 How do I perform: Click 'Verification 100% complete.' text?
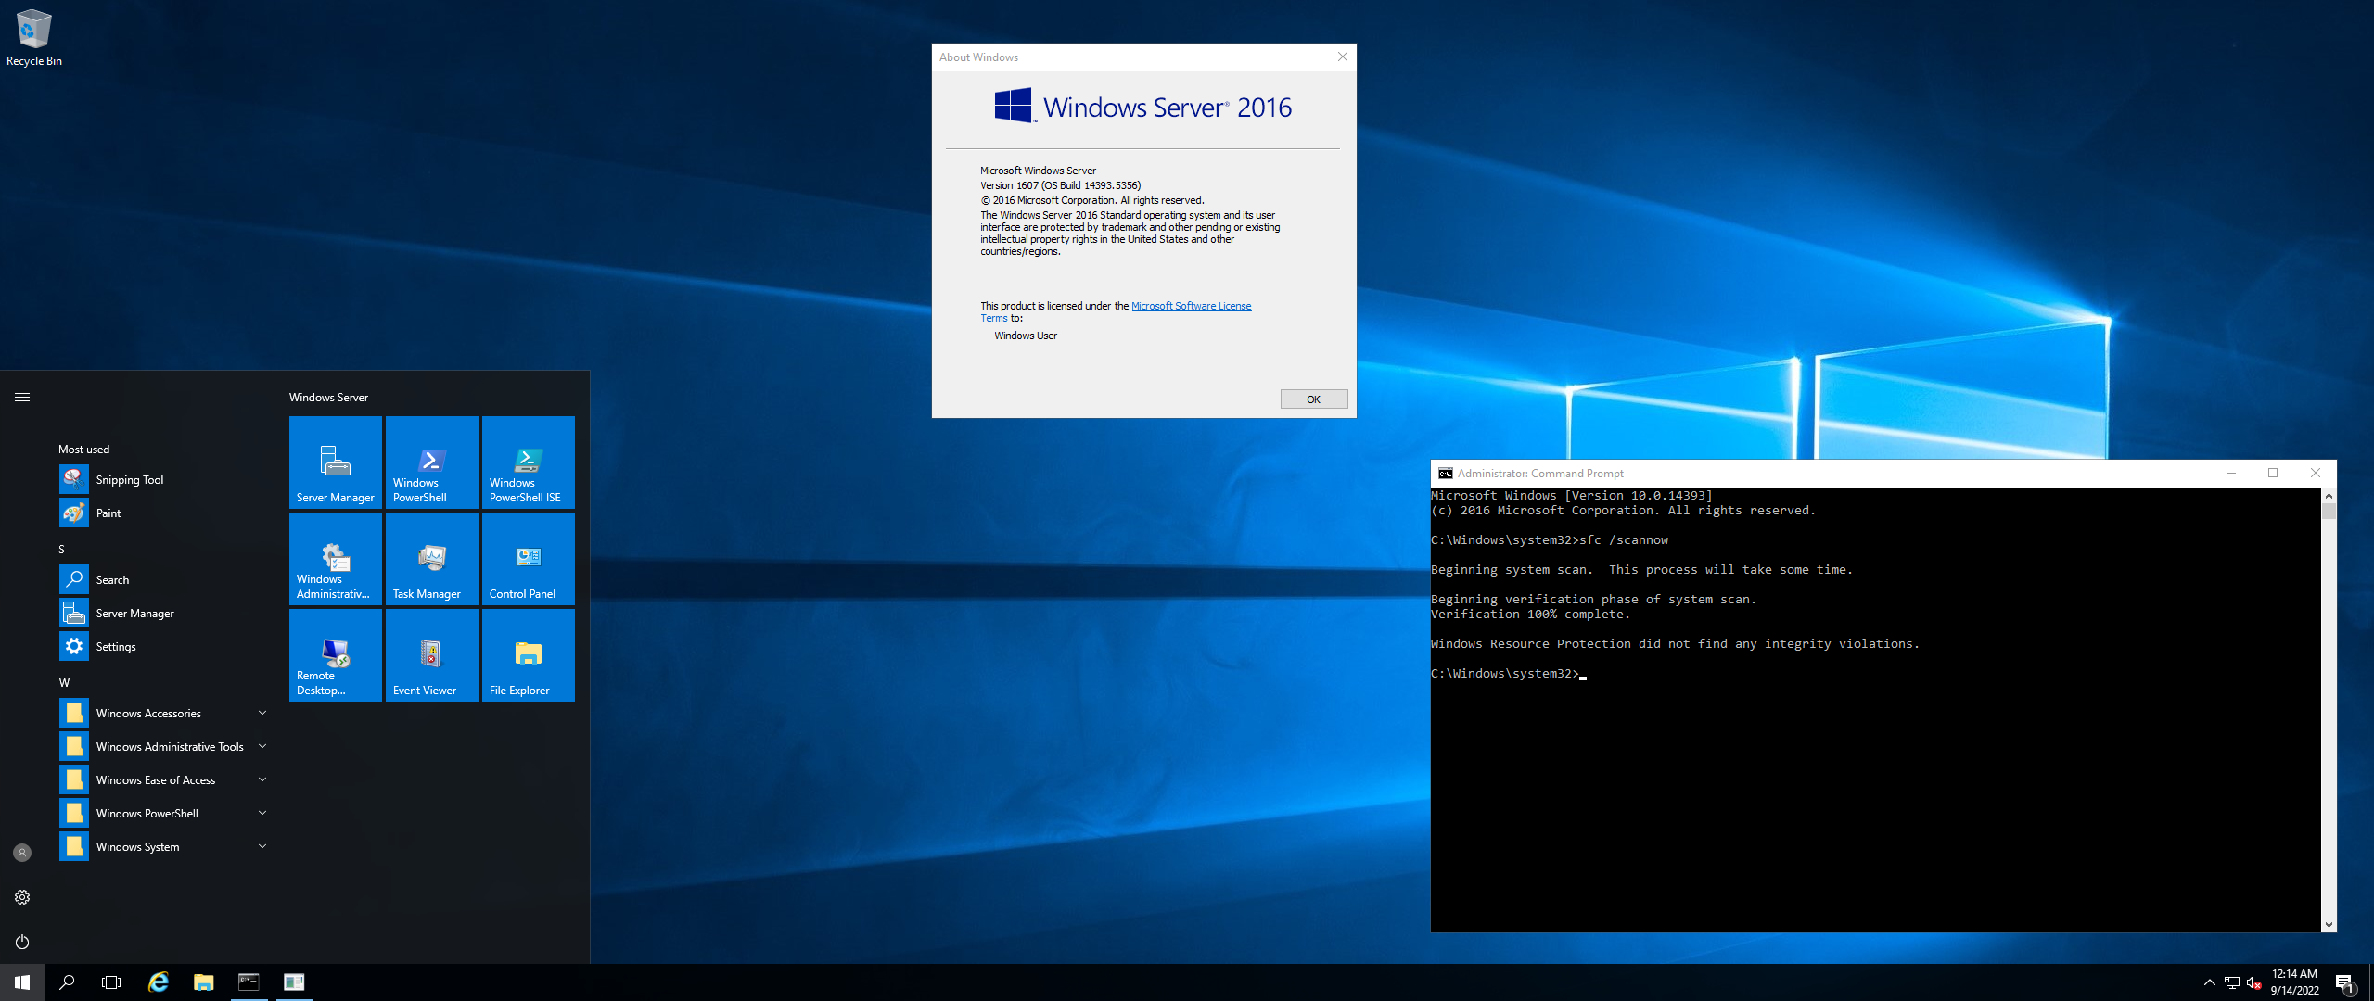[1530, 615]
